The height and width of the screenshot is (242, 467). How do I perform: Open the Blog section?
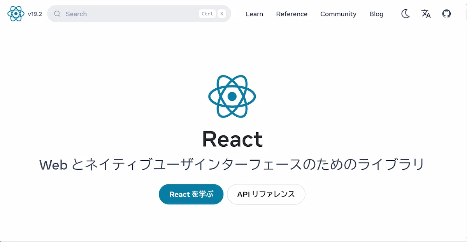376,14
